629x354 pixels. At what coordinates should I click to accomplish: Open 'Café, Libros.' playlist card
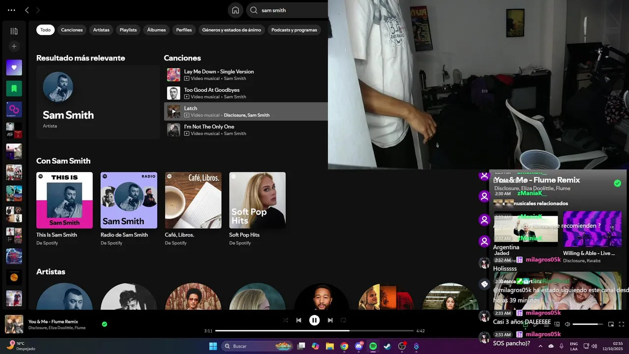point(193,209)
